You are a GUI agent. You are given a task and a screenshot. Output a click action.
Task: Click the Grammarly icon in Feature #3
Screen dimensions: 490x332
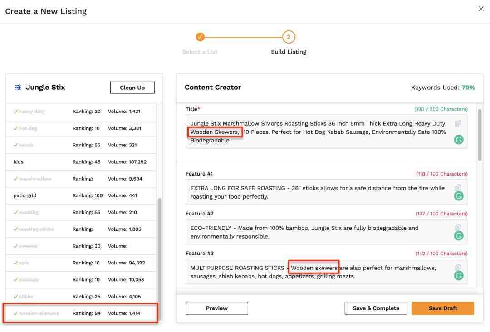459,276
